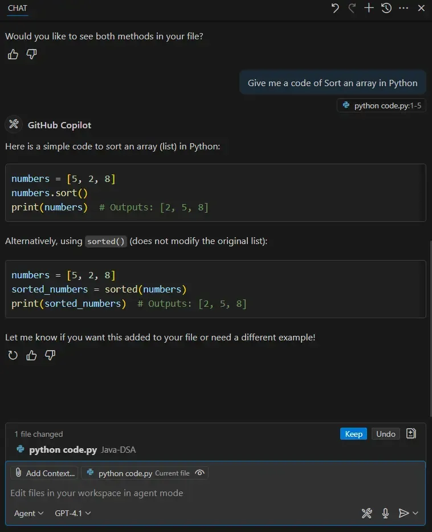Open changed file python code.py Java-DSA
432x532 pixels.
[x=215, y=450]
